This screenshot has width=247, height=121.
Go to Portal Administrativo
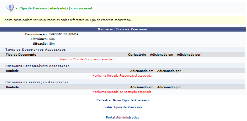pyautogui.click(x=123, y=117)
